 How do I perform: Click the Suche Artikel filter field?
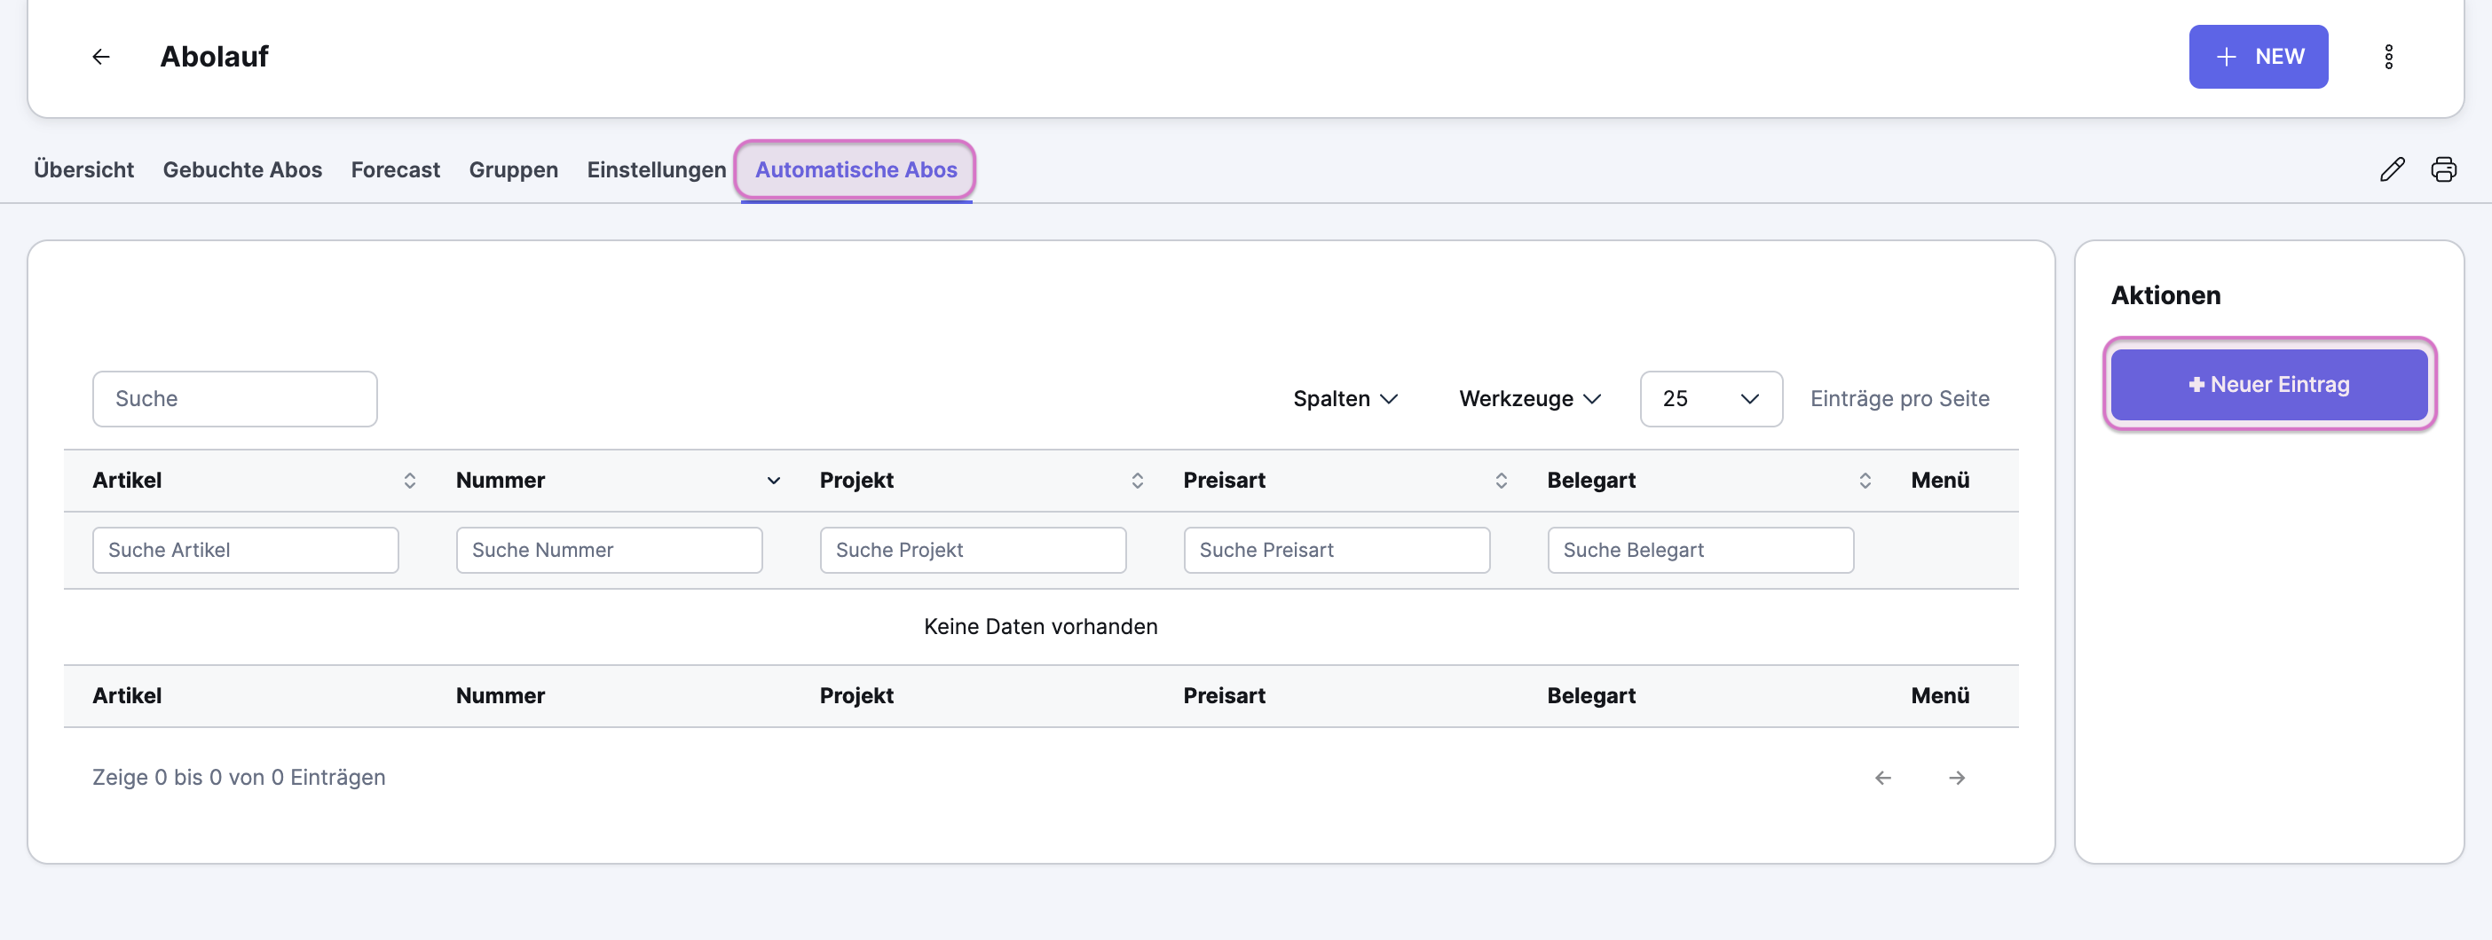(x=246, y=551)
